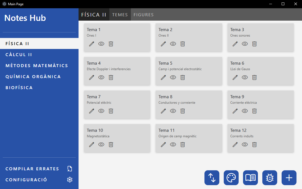Open CÀLCUL II subject
302x189 pixels.
[39, 54]
